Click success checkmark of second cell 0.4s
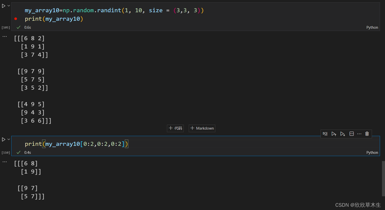The image size is (385, 210). 19,152
